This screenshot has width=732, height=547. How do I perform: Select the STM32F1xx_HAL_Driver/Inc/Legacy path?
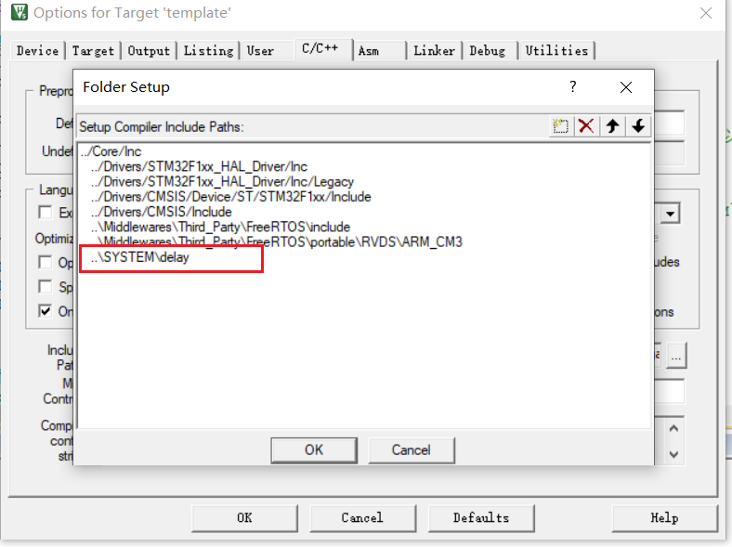point(222,181)
